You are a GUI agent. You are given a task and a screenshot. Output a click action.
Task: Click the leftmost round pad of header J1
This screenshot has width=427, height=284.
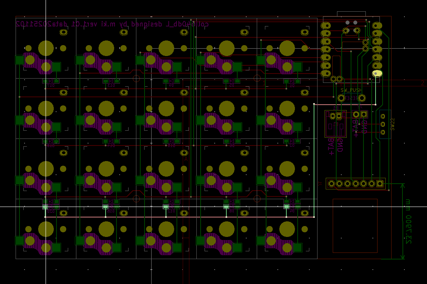point(331,184)
